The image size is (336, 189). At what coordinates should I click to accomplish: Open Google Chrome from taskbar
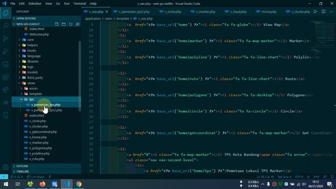point(79,184)
